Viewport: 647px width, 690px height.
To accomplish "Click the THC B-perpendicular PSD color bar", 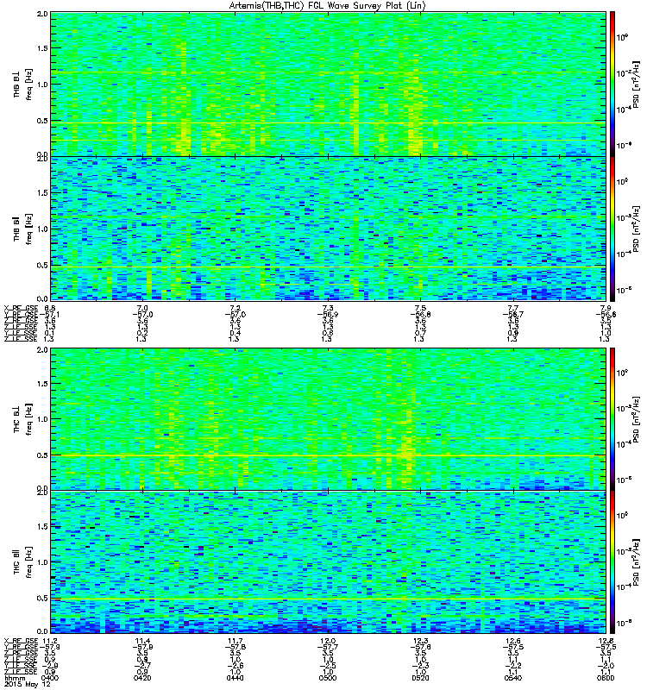I will pos(612,419).
